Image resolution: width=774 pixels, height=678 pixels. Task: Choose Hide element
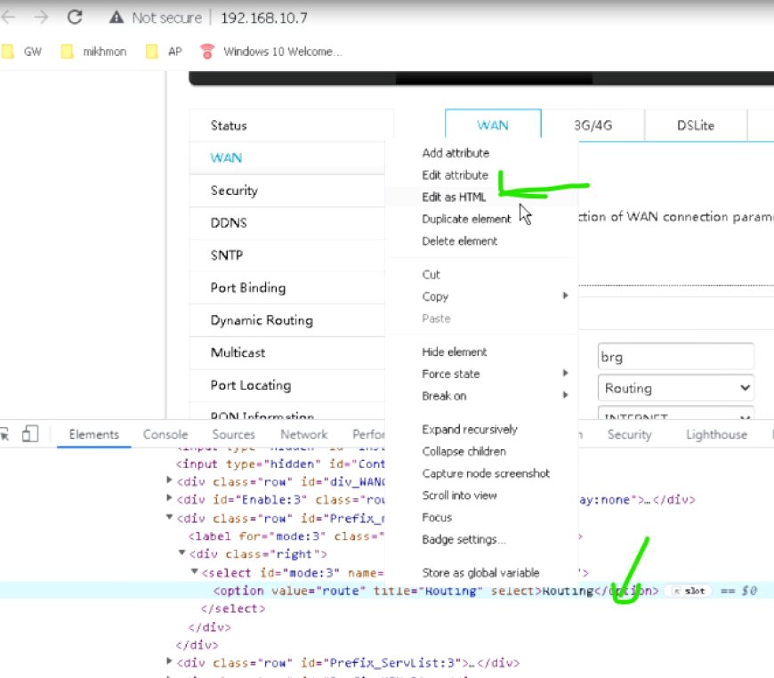(481, 351)
